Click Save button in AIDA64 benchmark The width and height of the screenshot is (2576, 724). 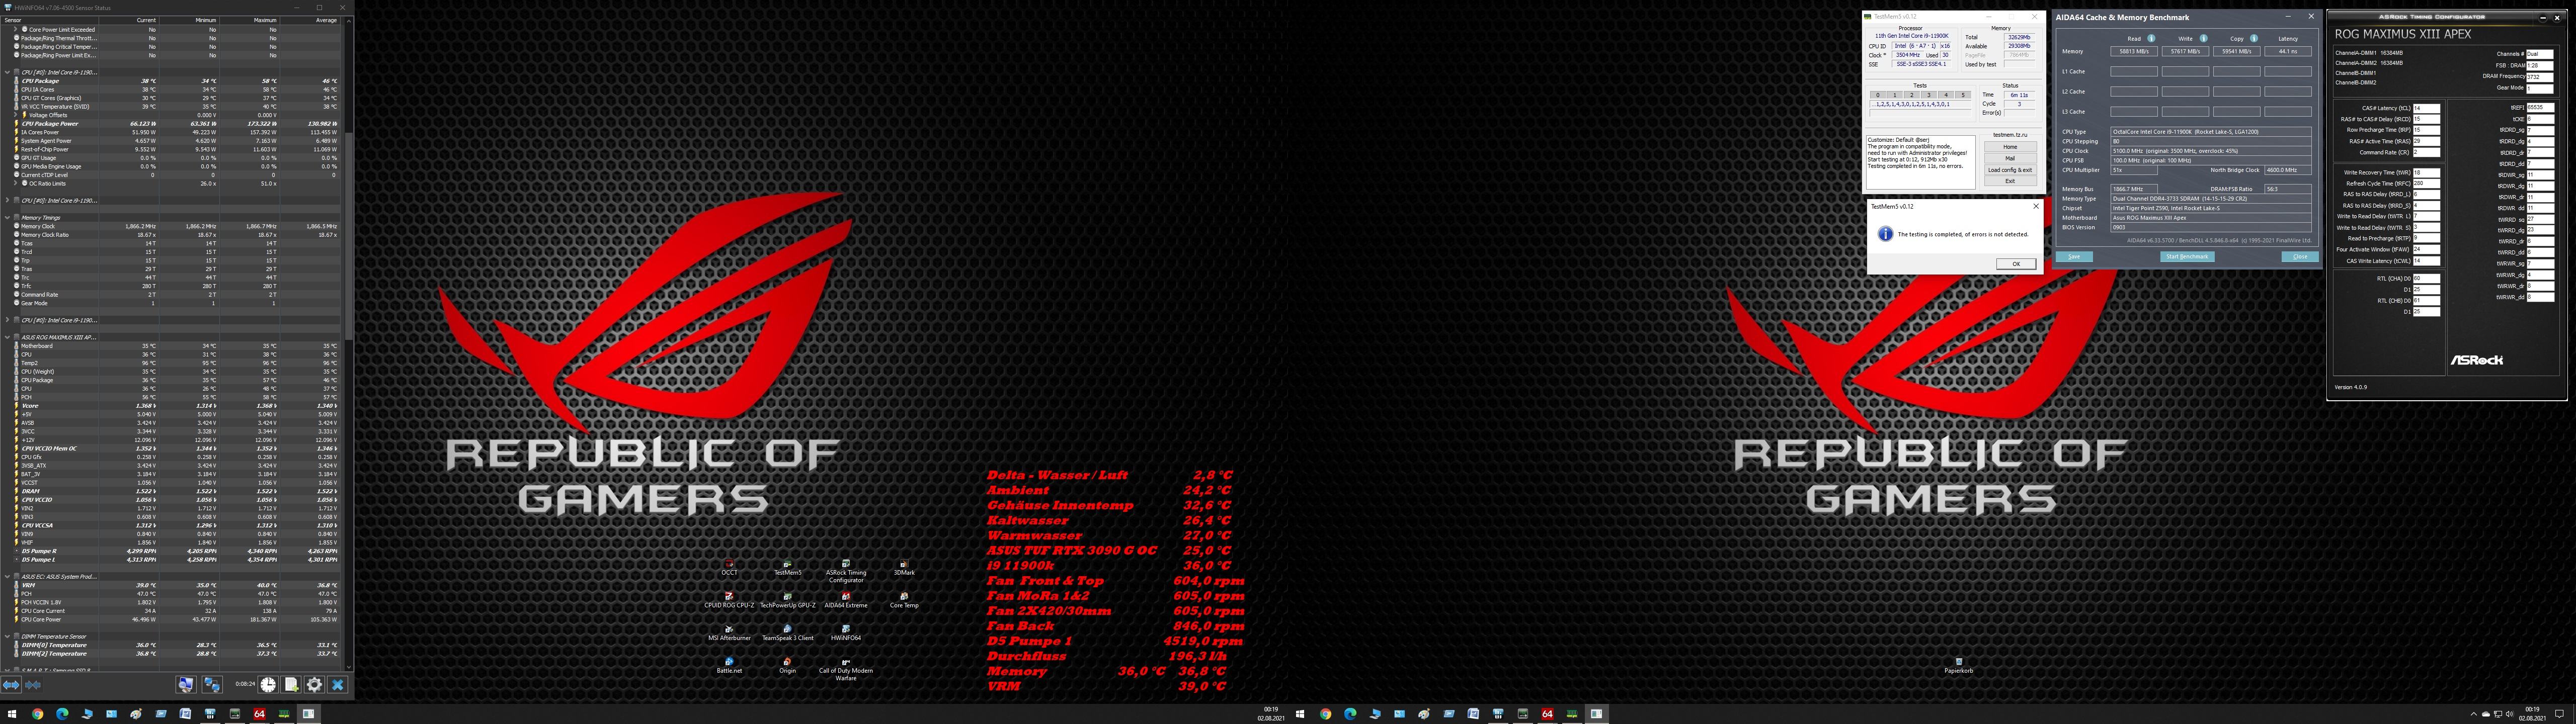2074,257
